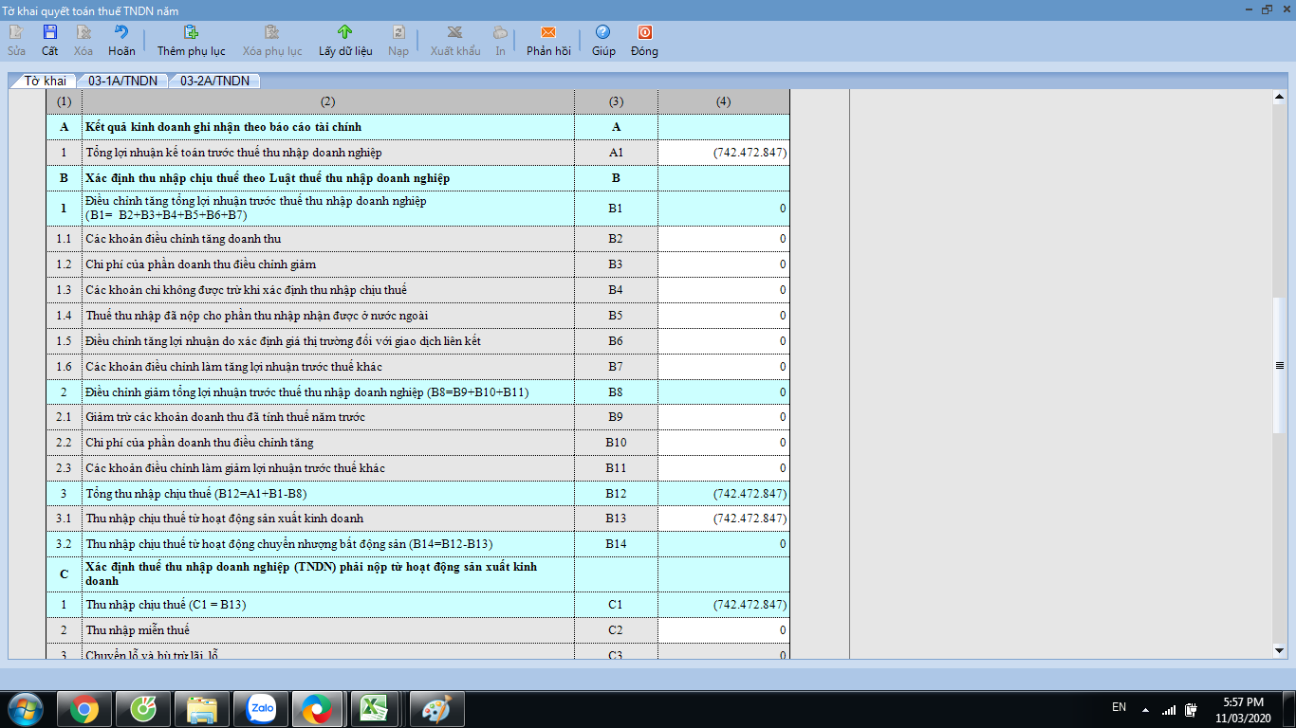Click Thêm phụ lục add appendix icon

click(x=191, y=32)
